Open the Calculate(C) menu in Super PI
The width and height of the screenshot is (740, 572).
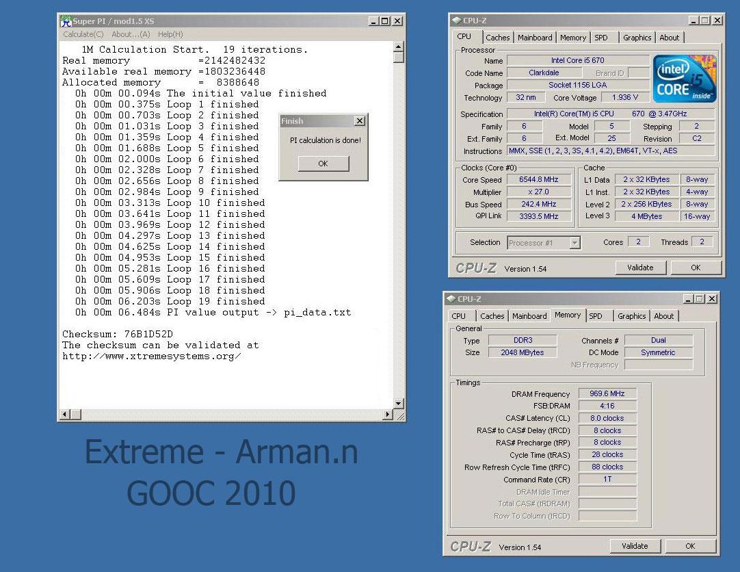83,34
